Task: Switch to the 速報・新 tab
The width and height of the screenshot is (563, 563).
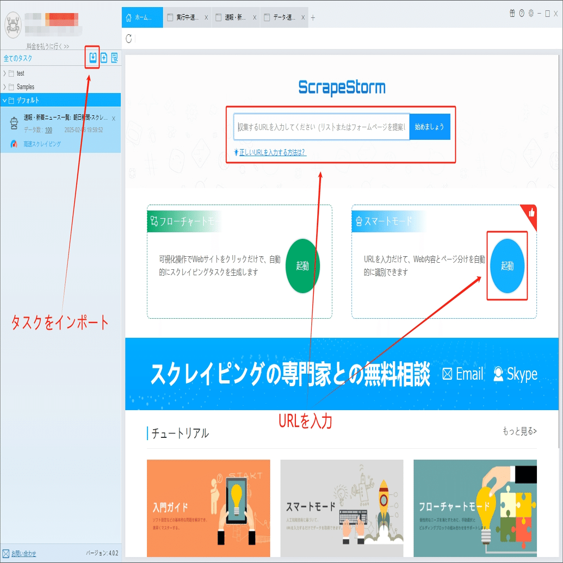Action: (236, 17)
